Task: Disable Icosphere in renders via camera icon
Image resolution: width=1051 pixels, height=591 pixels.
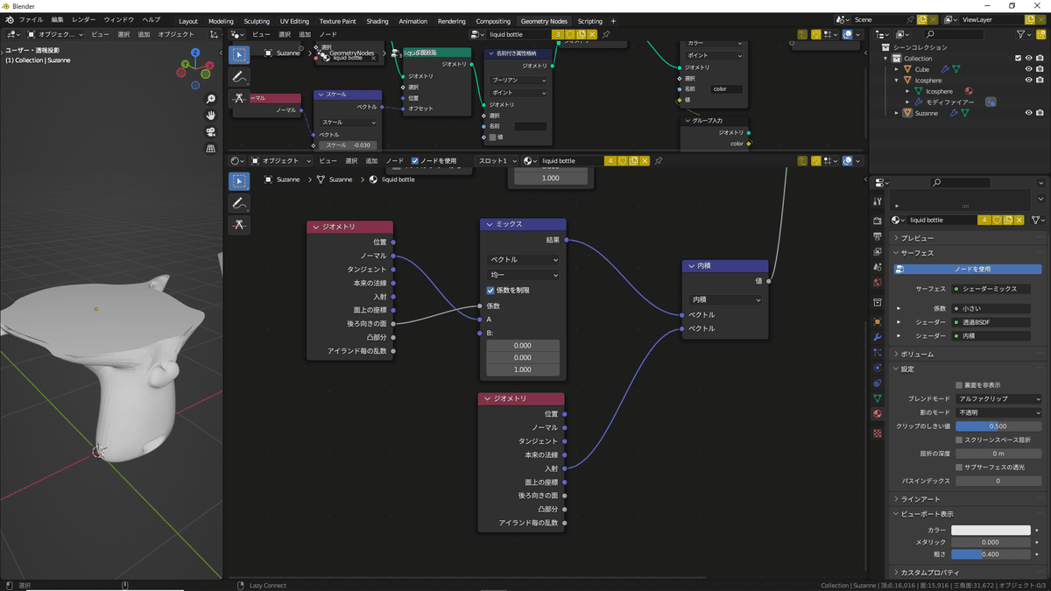Action: pos(1040,81)
